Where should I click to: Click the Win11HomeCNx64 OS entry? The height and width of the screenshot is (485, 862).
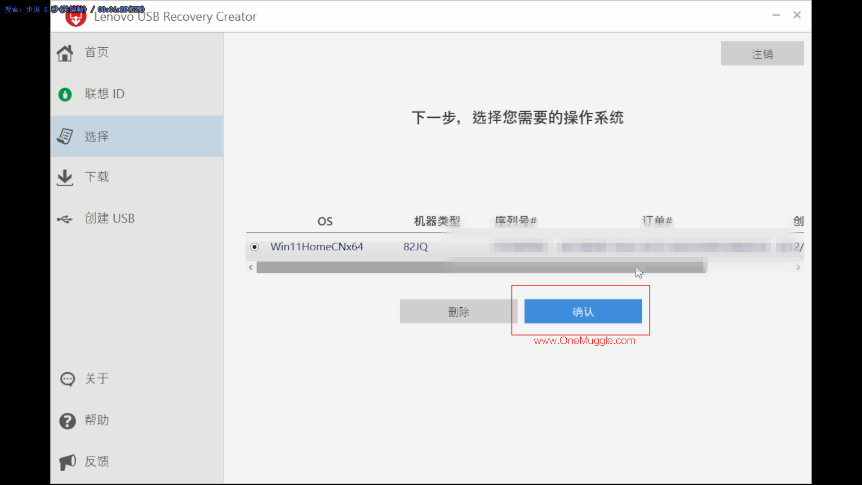tap(317, 247)
